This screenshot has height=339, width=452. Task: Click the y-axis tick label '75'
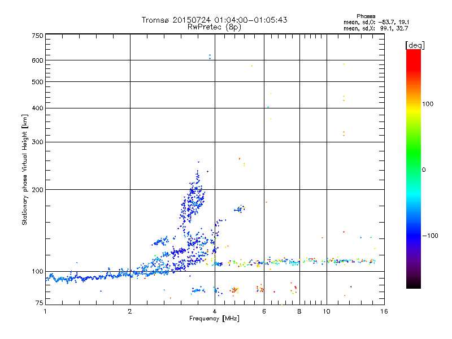pyautogui.click(x=40, y=303)
